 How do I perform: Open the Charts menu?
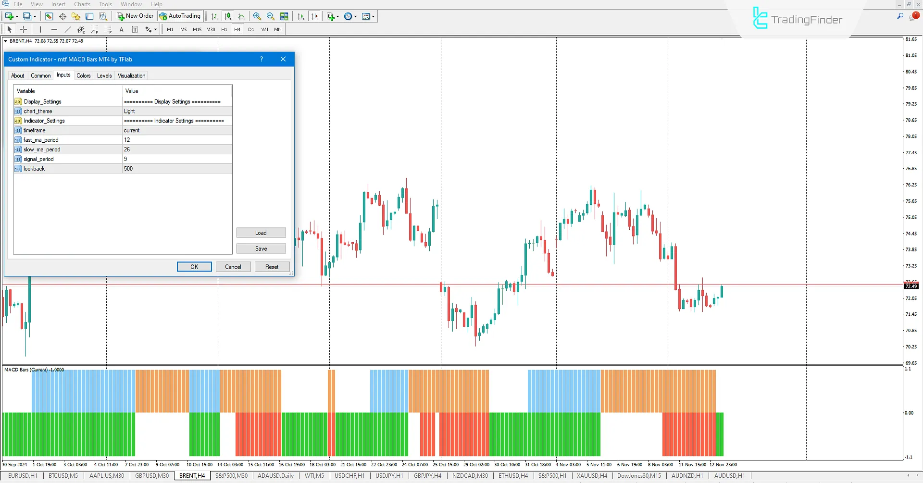(x=82, y=4)
